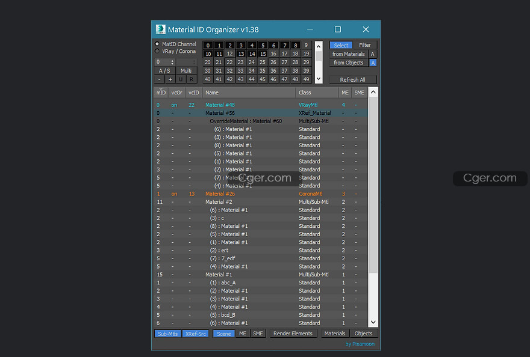Viewport: 530px width, 357px height.
Task: Toggle the XRef-Src button at bottom
Action: [195, 334]
